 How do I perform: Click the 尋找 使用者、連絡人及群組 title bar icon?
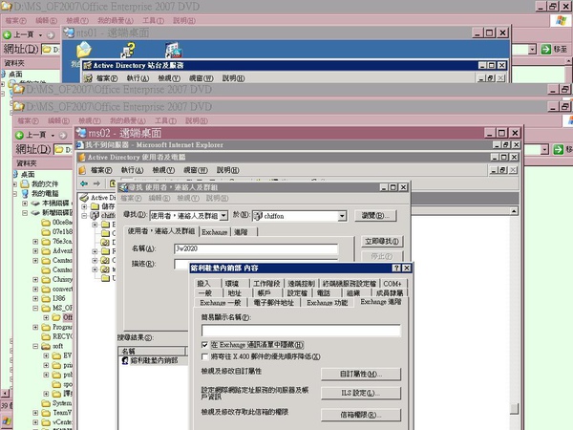pyautogui.click(x=124, y=187)
